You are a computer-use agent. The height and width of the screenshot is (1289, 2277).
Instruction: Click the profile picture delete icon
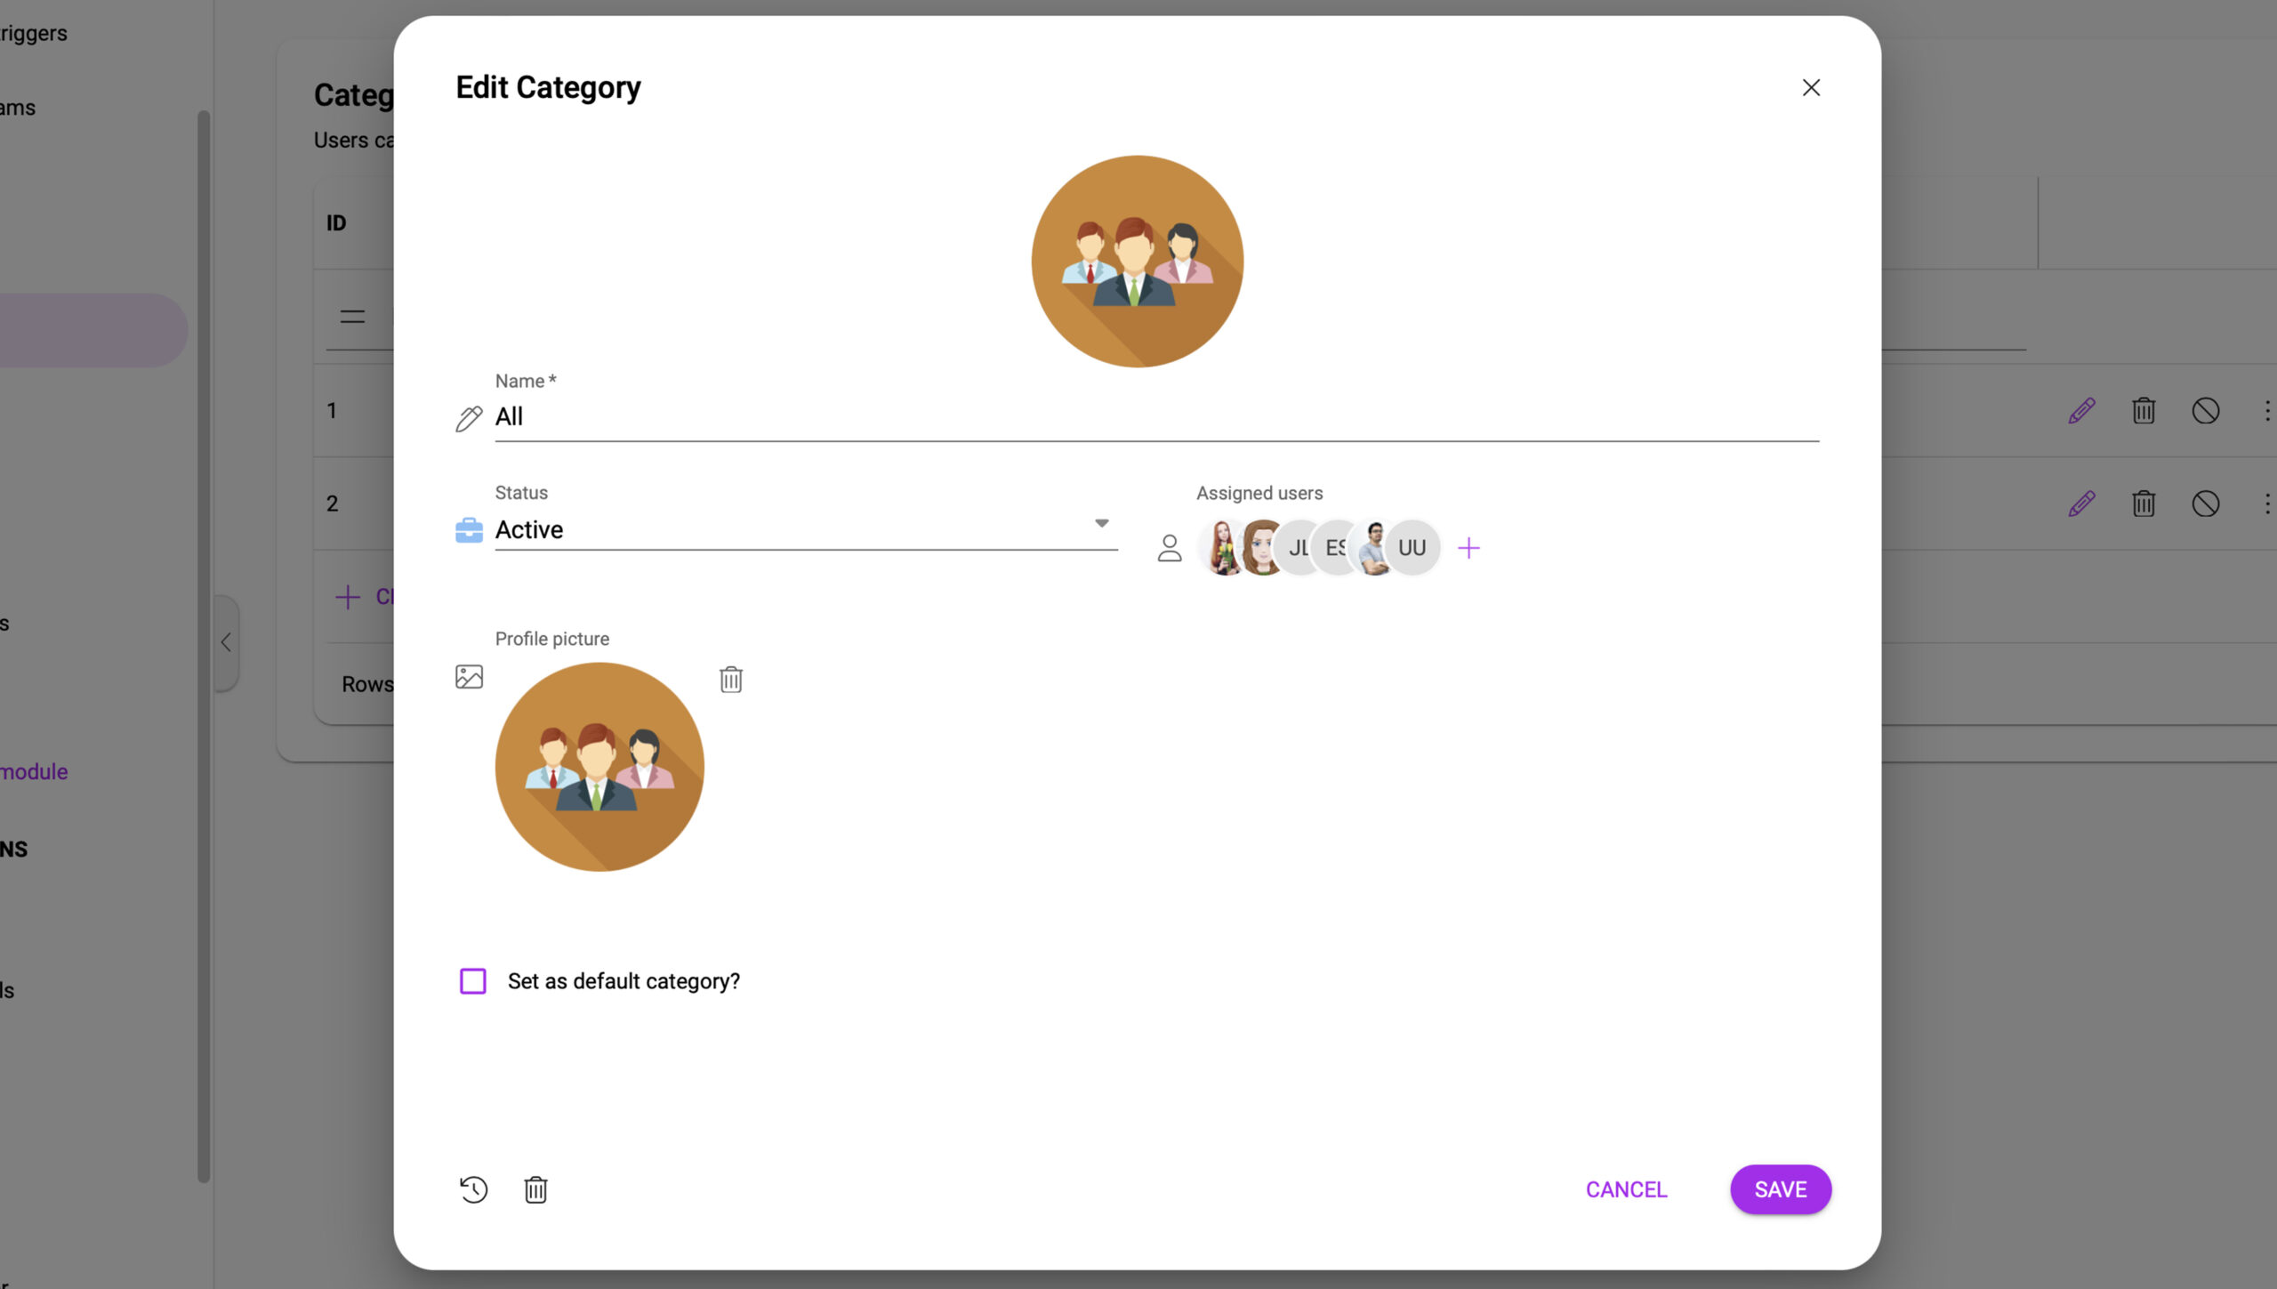(730, 677)
